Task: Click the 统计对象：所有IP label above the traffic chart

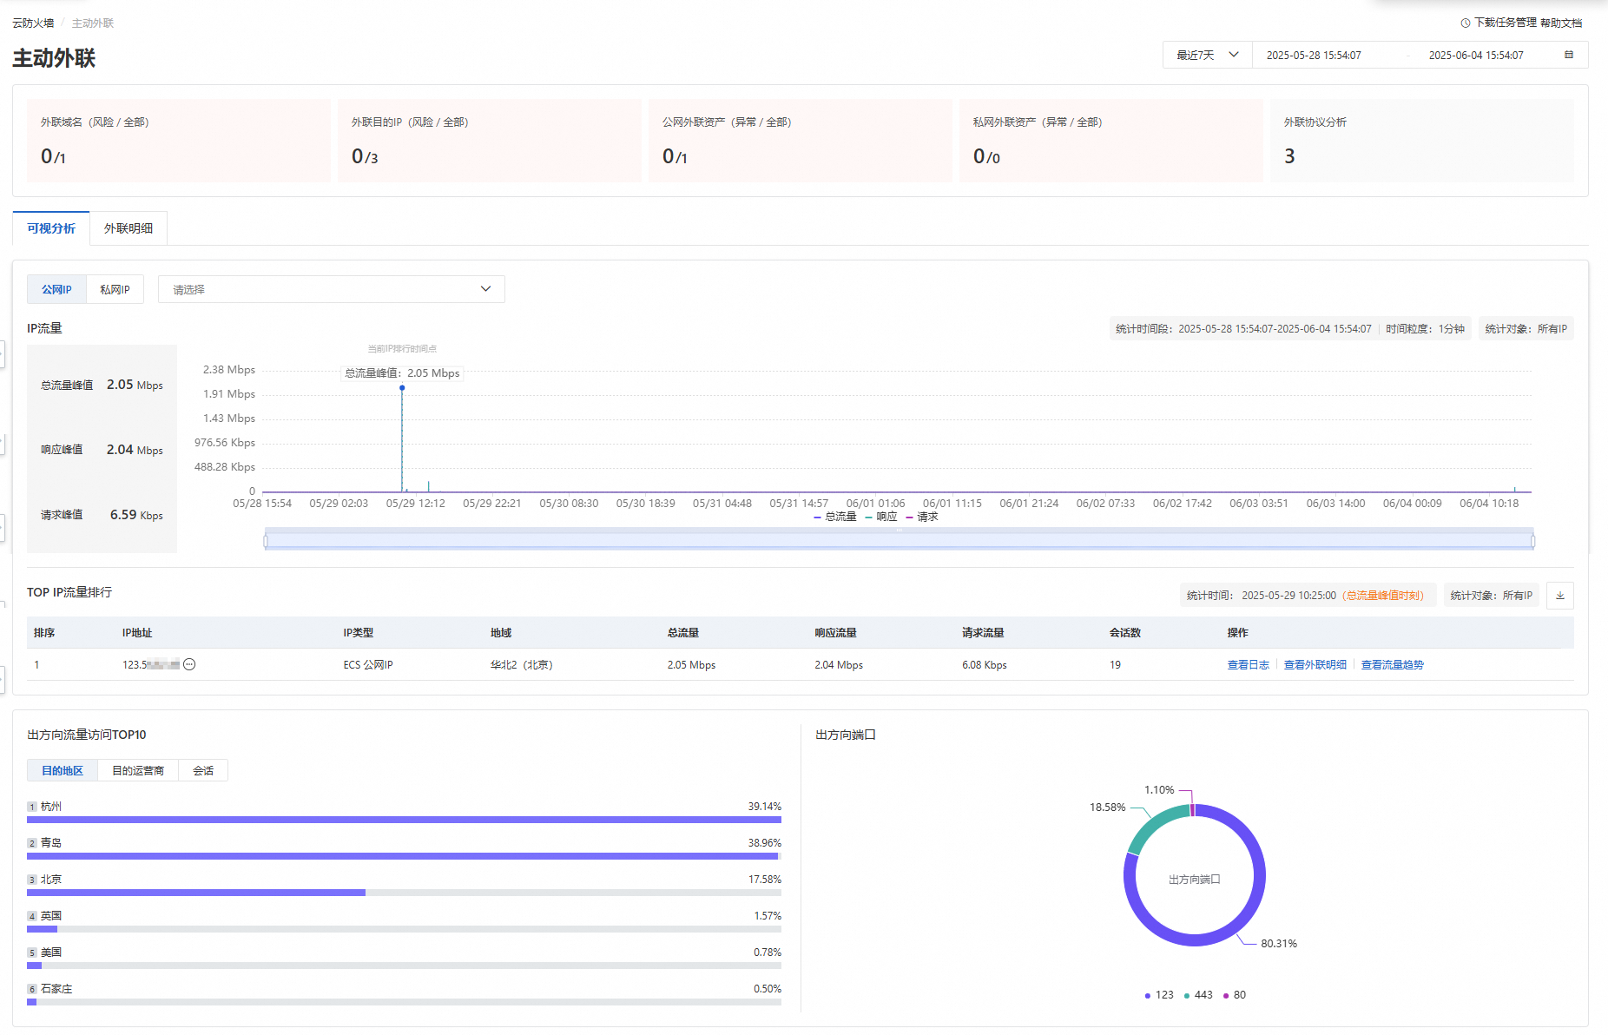Action: point(1526,329)
